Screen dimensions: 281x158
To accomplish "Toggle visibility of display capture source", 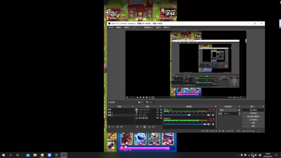I will tap(158, 118).
